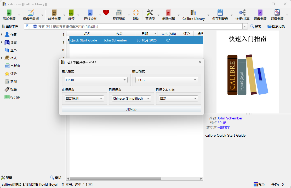This screenshot has width=291, height=188.
Task: Sort by the 日期 column header
Action: tap(145, 34)
